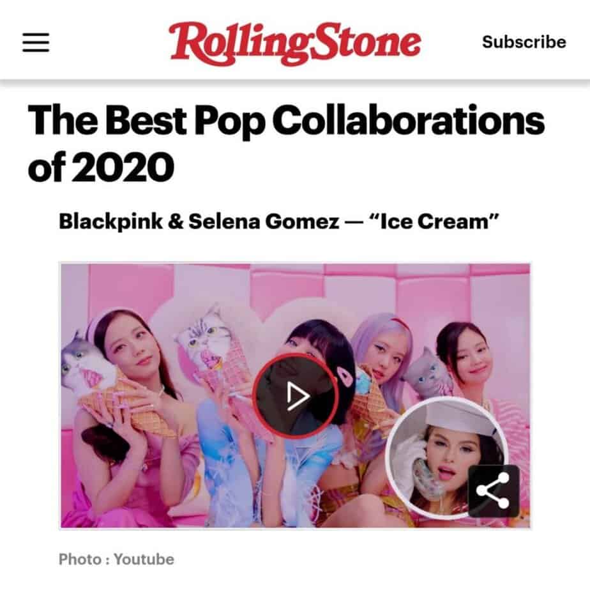Screen dimensions: 590x590
Task: Open the pink video thumbnail image
Action: click(x=296, y=395)
